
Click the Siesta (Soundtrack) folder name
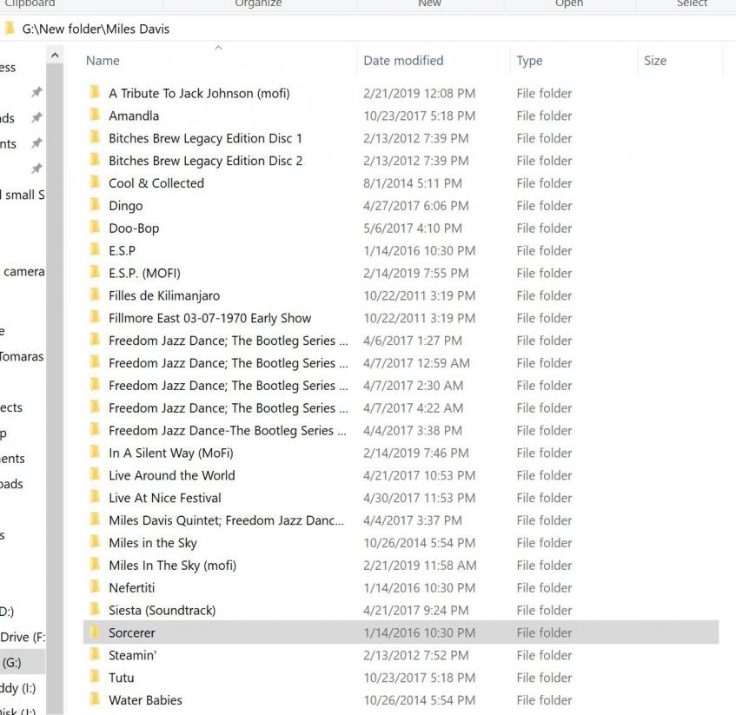click(162, 610)
